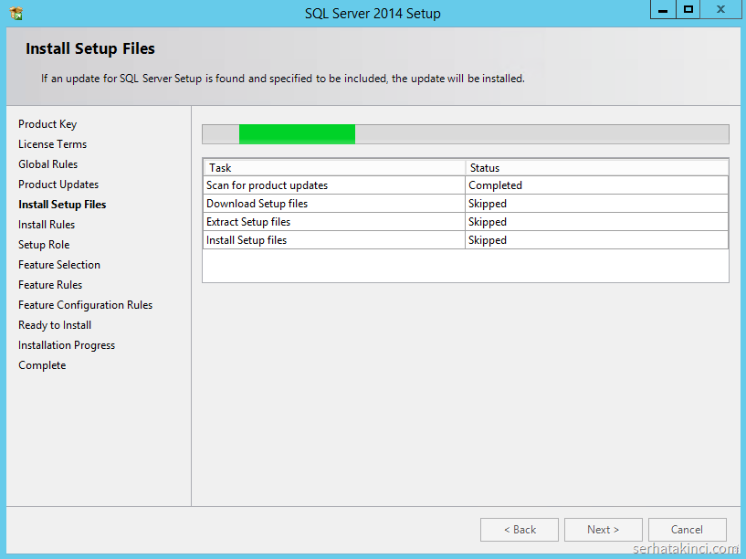Open Feature Selection step
This screenshot has width=746, height=559.
coord(59,265)
